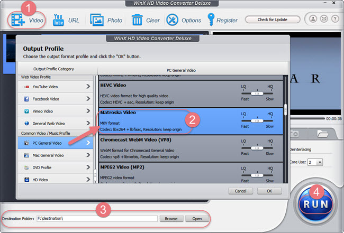Expand PC General Video arrow
The image size is (344, 233).
[x=88, y=143]
